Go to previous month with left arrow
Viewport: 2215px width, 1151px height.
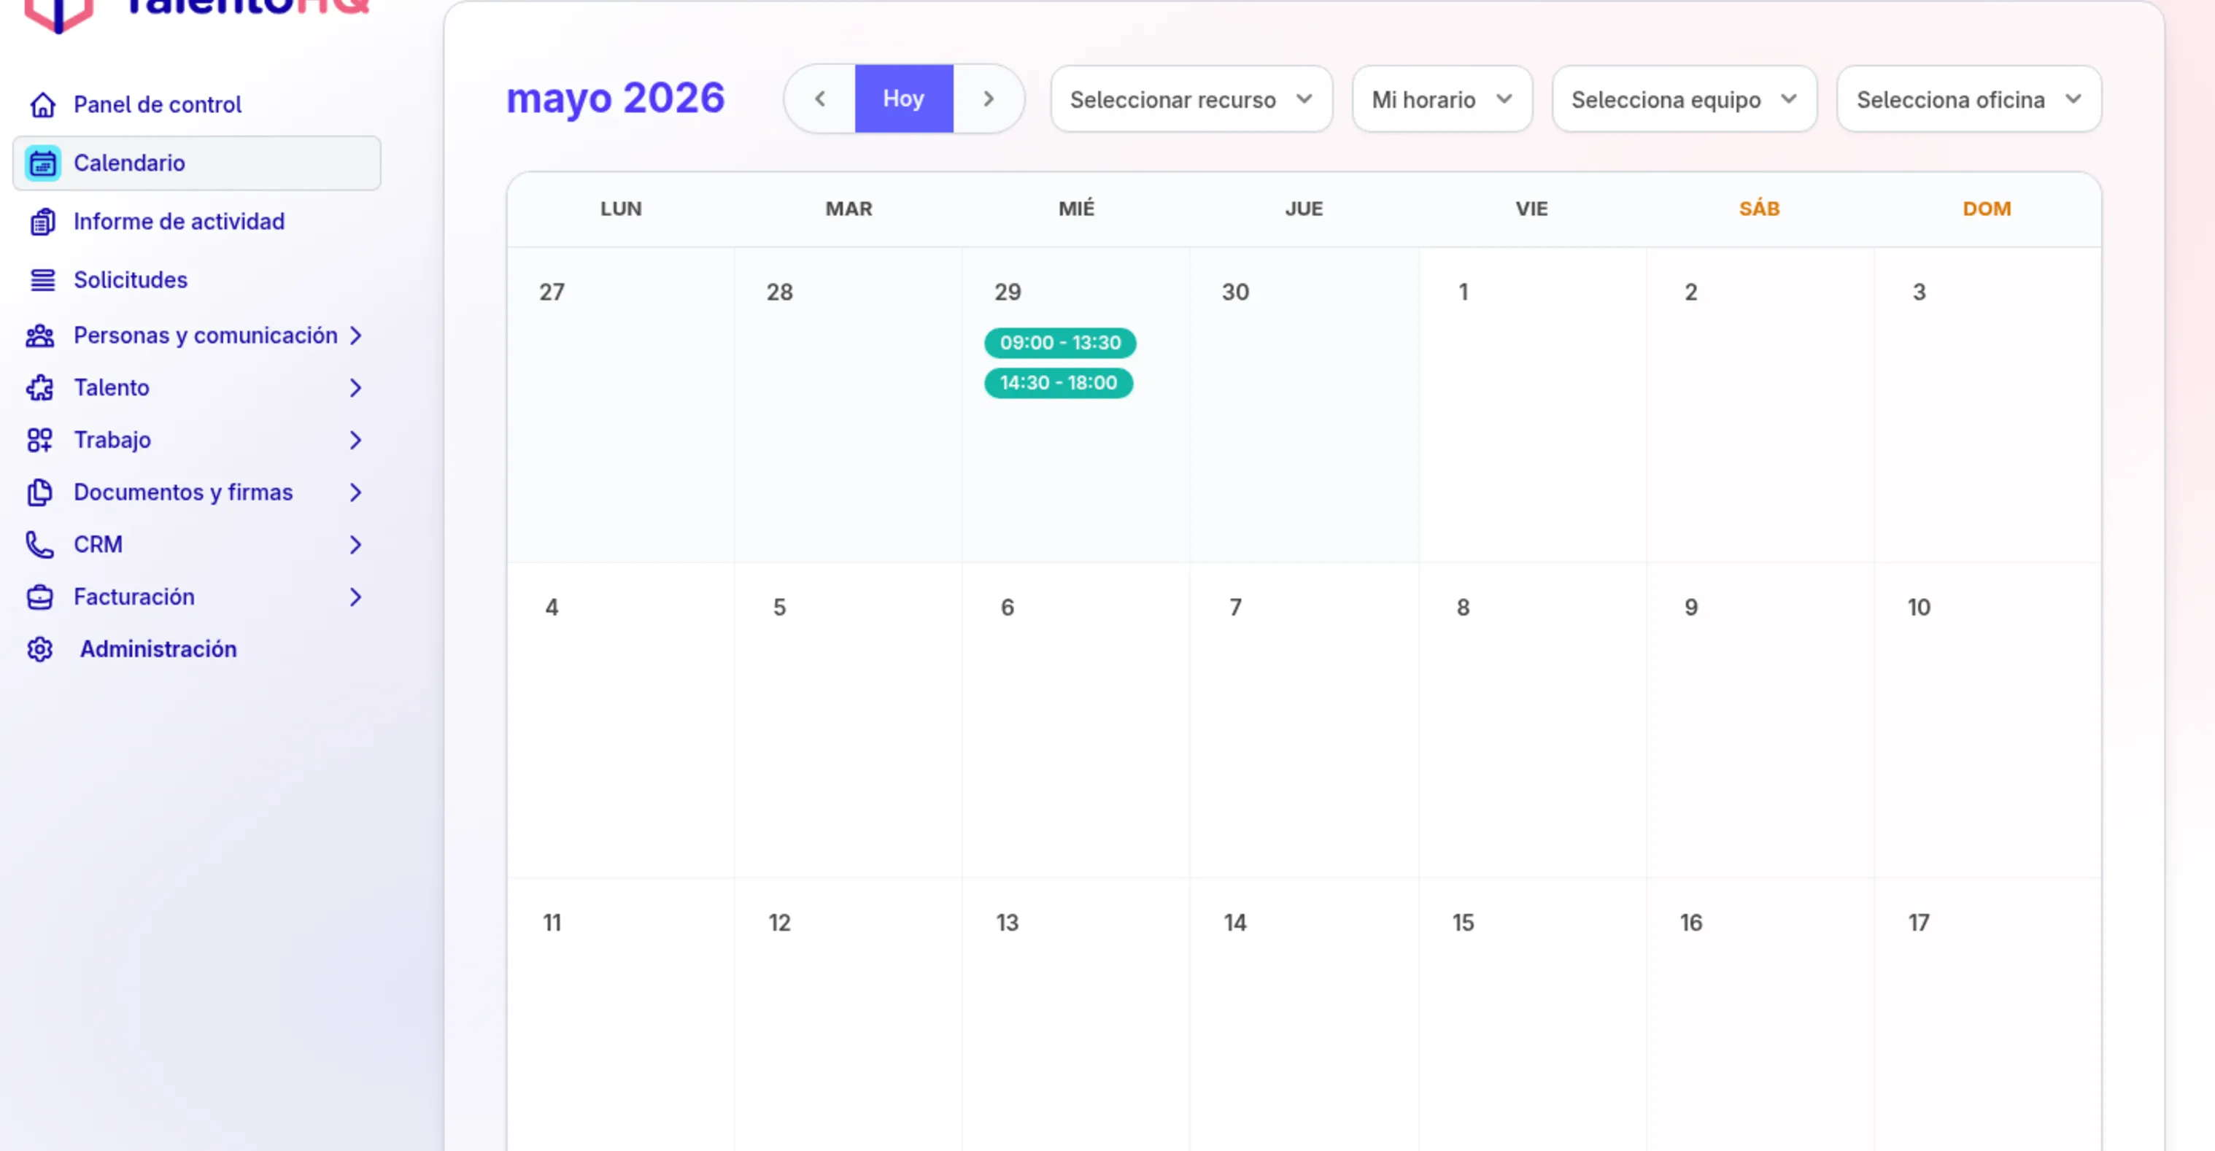[819, 99]
